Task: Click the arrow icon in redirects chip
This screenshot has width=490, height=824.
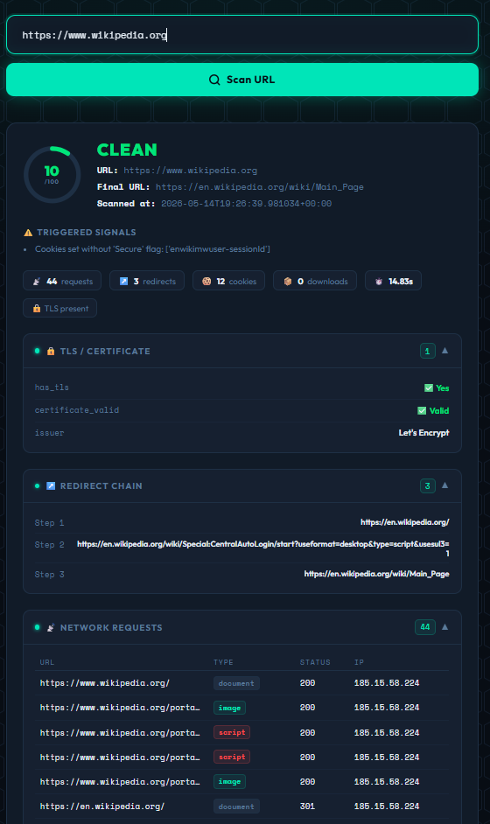Action: tap(123, 281)
